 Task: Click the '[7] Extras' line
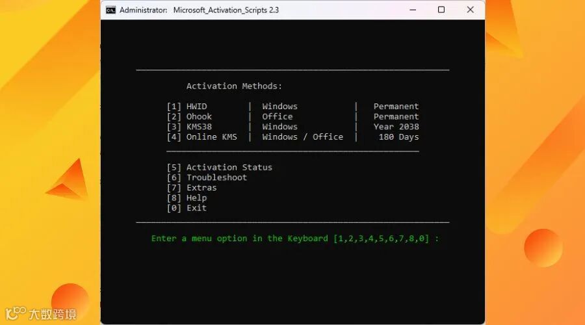(192, 188)
